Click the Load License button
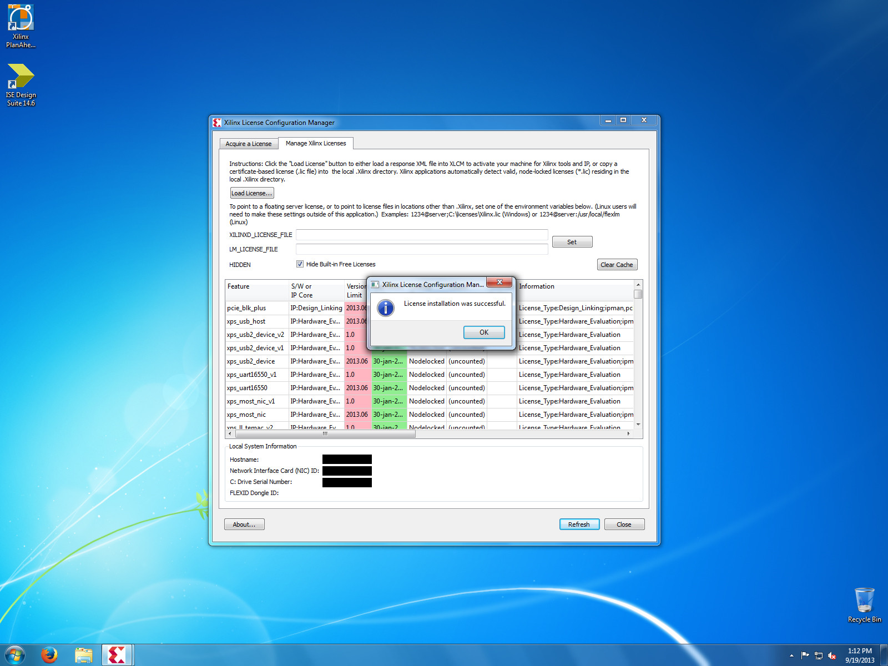Image resolution: width=888 pixels, height=666 pixels. pos(251,193)
